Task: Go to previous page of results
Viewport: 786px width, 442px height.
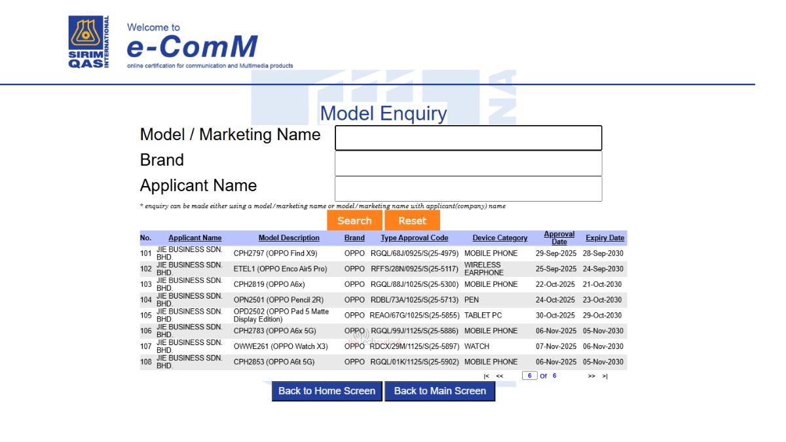Action: click(x=500, y=377)
